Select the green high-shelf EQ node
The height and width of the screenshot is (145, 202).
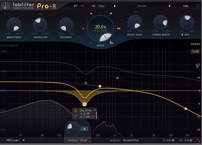[x=186, y=109]
